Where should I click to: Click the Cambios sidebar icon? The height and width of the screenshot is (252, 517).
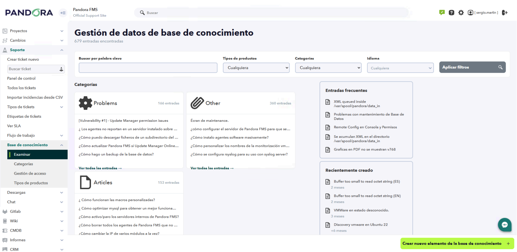pos(5,40)
